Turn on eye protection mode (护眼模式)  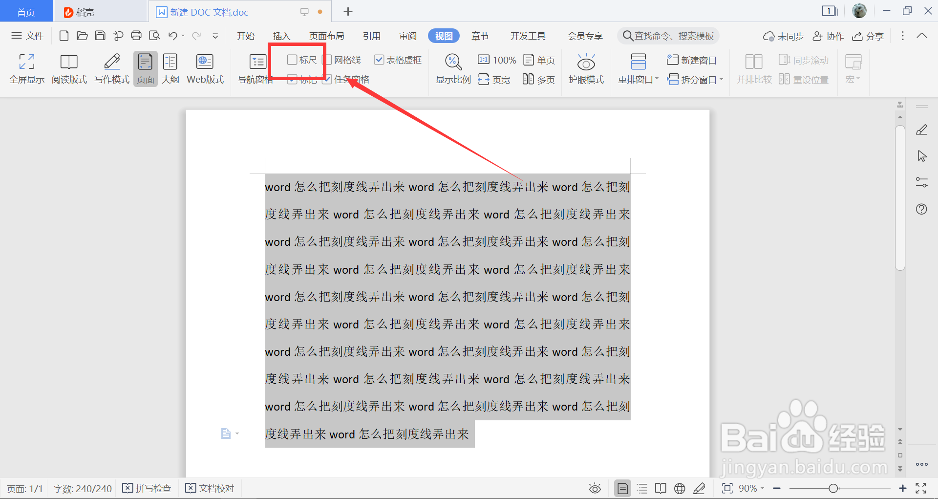[586, 69]
